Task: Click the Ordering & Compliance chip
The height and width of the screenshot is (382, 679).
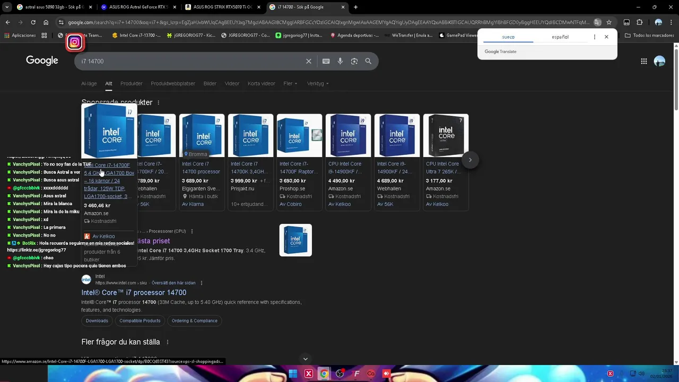Action: 195,320
